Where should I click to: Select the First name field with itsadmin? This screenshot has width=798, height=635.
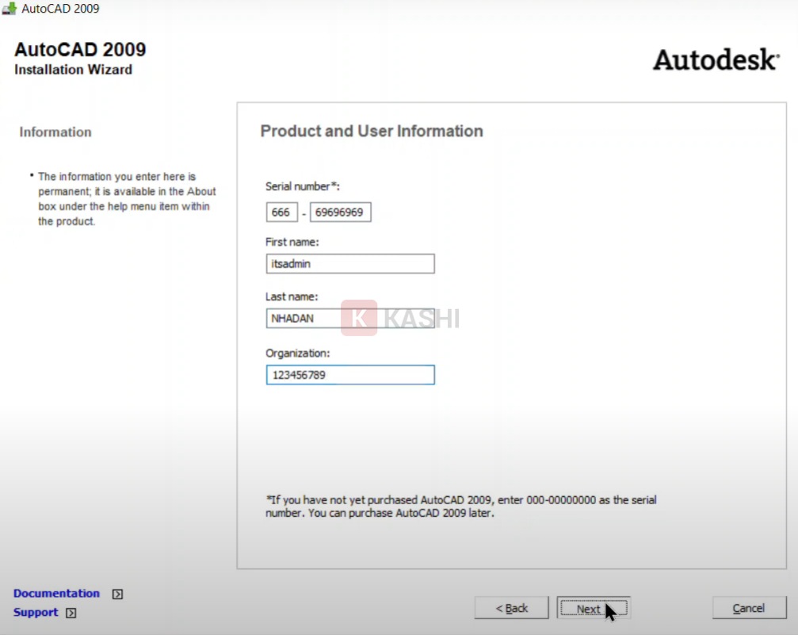tap(349, 264)
